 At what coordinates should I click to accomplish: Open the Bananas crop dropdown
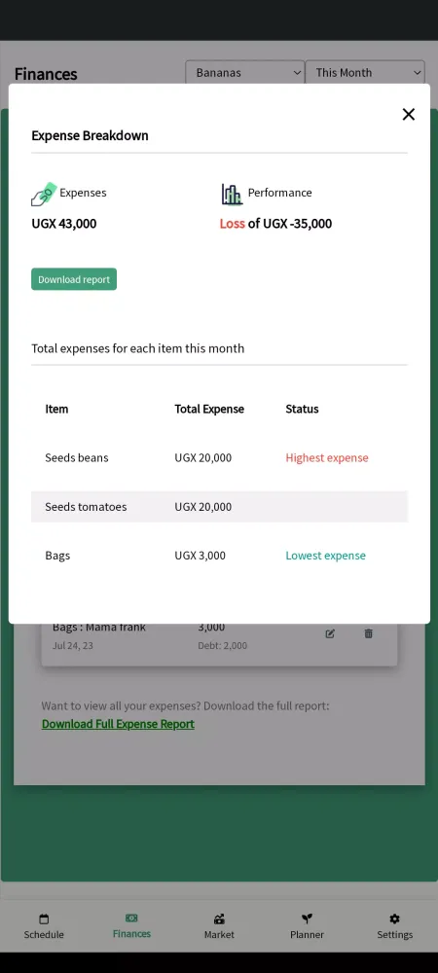tap(245, 73)
